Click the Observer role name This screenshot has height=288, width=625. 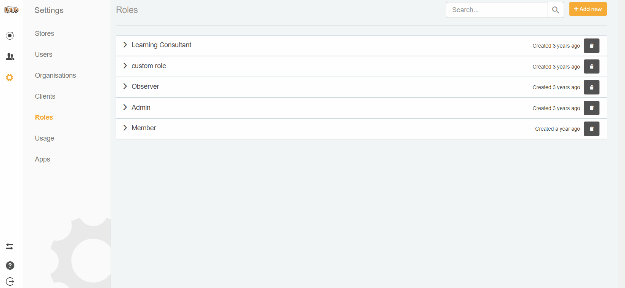pyautogui.click(x=145, y=86)
